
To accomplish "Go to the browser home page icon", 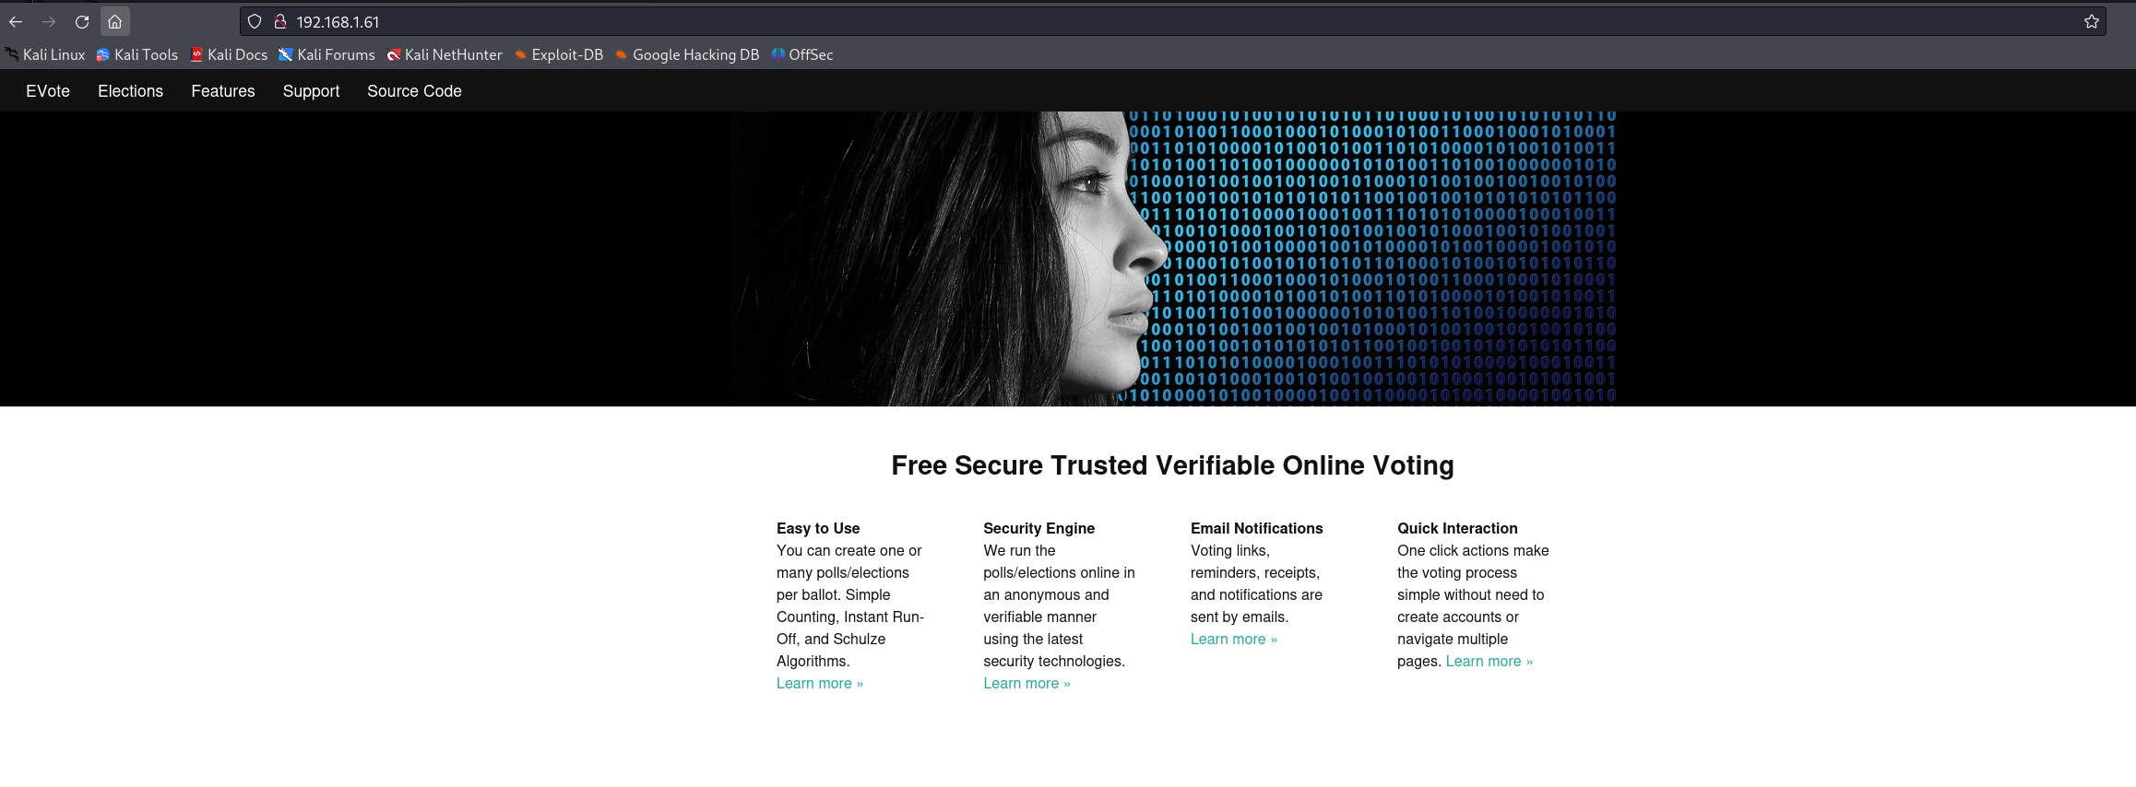I will tap(114, 21).
